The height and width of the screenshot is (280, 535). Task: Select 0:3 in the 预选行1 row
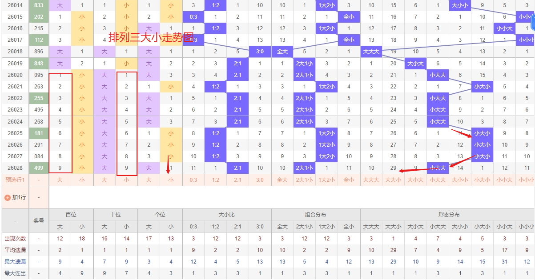[193, 180]
